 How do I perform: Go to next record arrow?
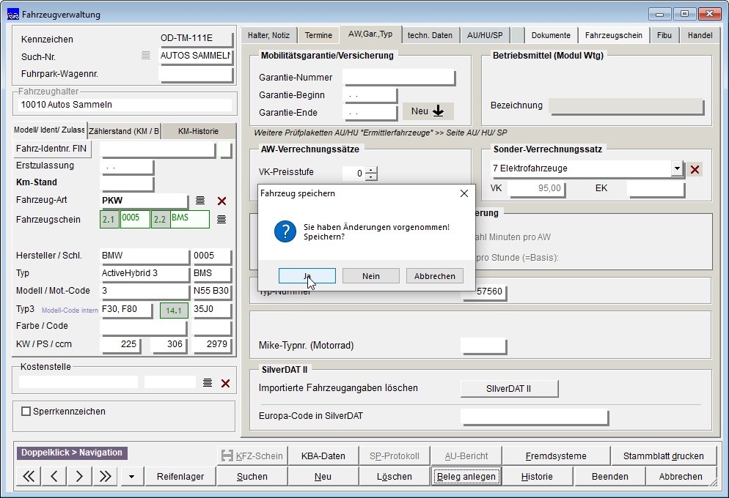point(79,476)
